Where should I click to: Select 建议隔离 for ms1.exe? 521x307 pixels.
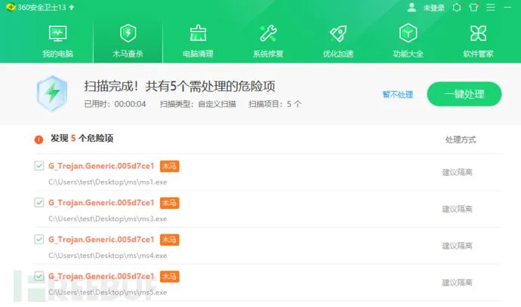tap(458, 172)
